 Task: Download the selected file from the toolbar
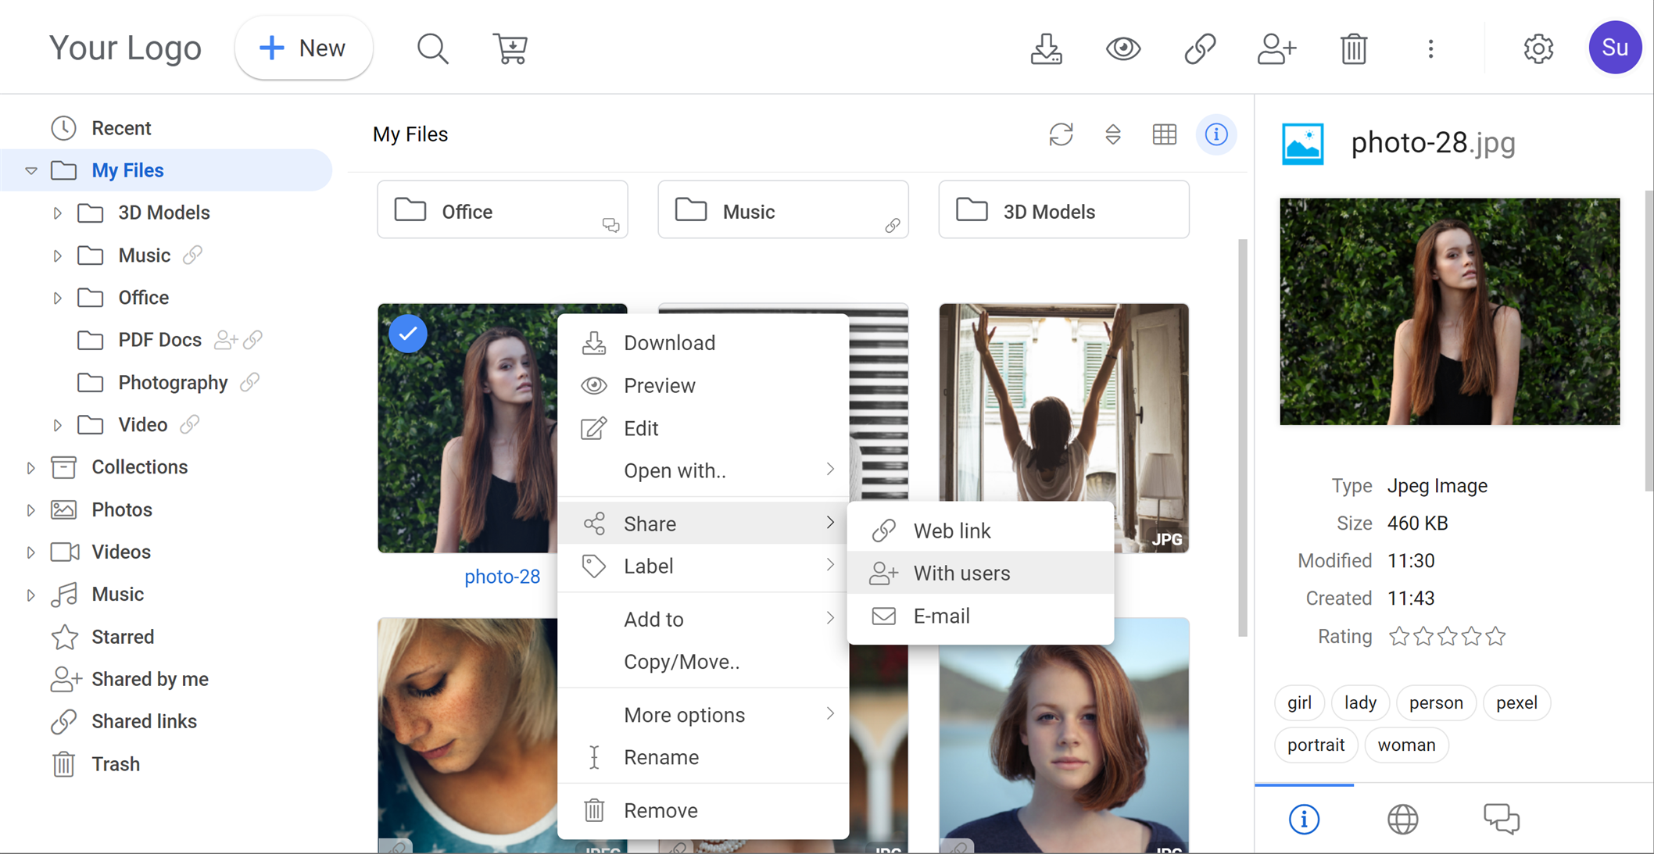point(1046,48)
